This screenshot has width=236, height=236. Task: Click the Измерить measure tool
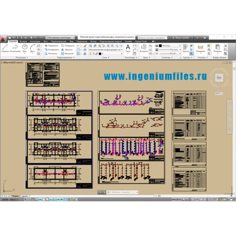point(201,48)
